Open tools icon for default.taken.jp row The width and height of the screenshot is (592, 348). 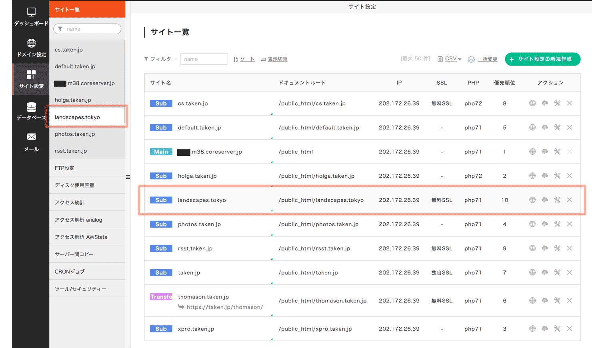pyautogui.click(x=557, y=127)
